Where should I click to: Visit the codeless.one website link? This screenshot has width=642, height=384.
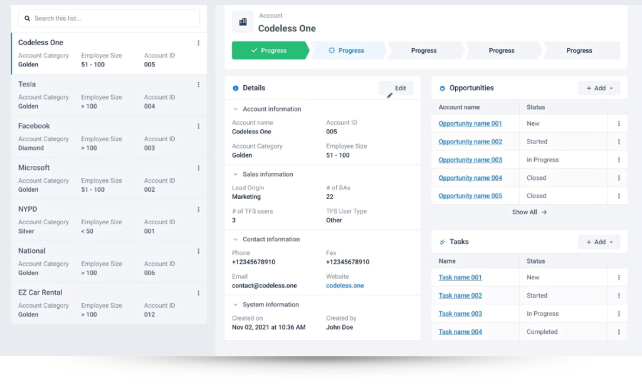[x=345, y=286]
